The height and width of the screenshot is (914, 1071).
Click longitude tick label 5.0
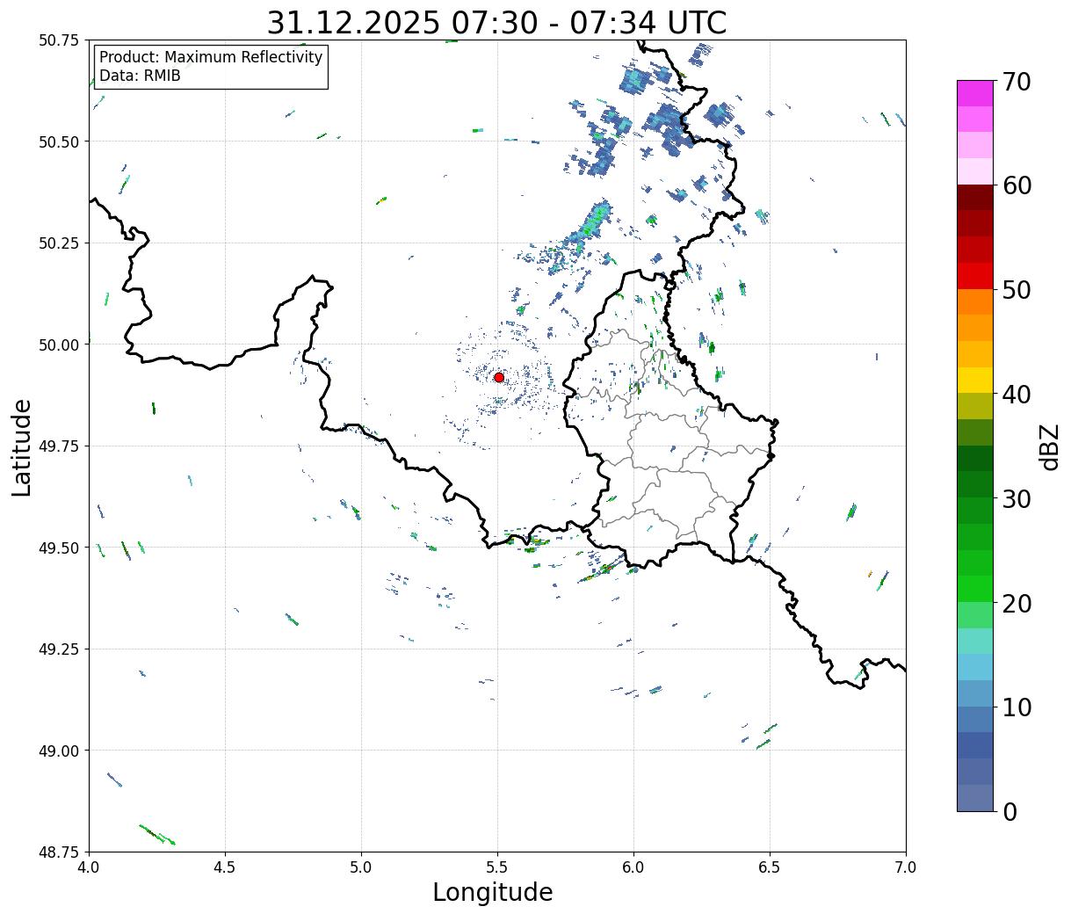(361, 867)
